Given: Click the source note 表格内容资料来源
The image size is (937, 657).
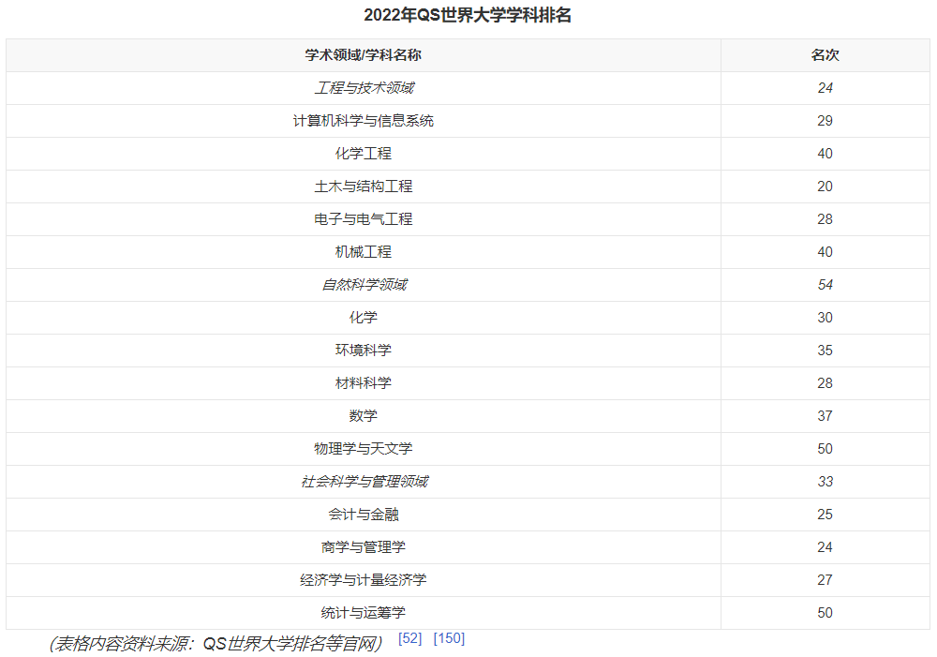Looking at the screenshot, I should coord(216,644).
